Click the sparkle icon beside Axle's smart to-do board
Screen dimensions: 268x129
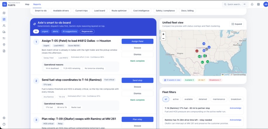point(35,24)
